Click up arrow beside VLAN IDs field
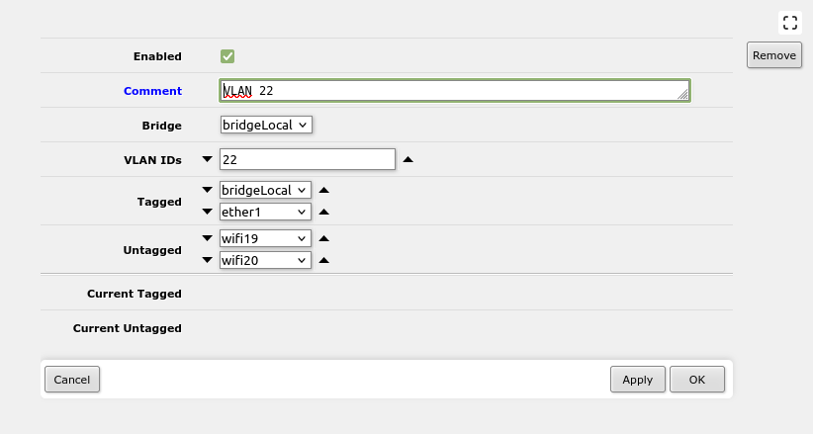 408,159
